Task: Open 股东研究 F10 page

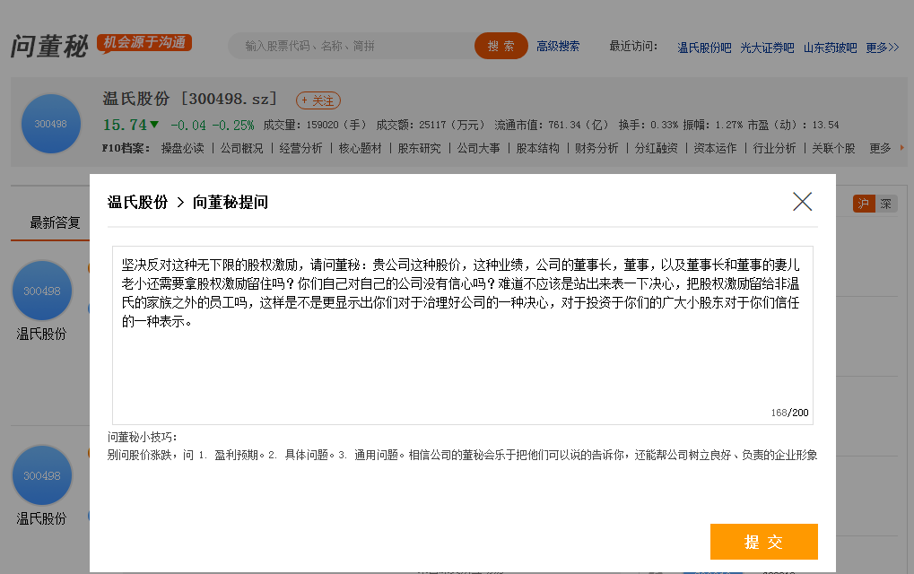Action: pos(419,148)
